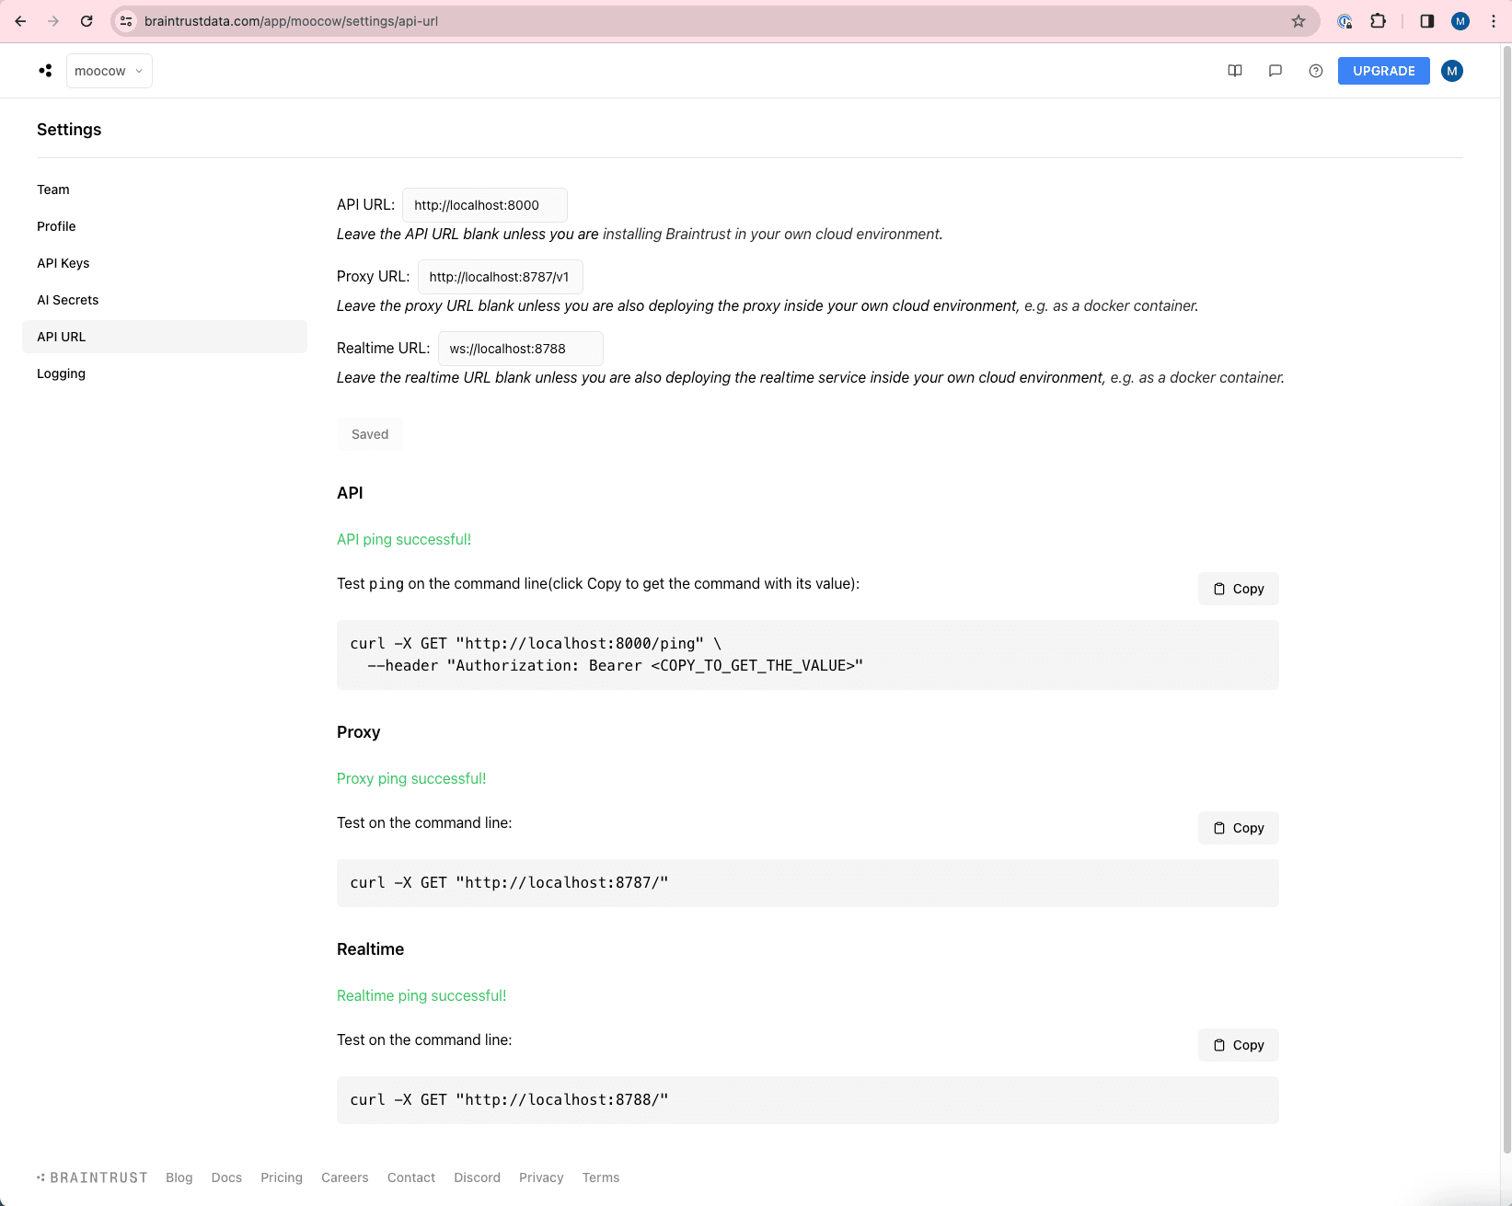Open the API Keys settings section

63,263
